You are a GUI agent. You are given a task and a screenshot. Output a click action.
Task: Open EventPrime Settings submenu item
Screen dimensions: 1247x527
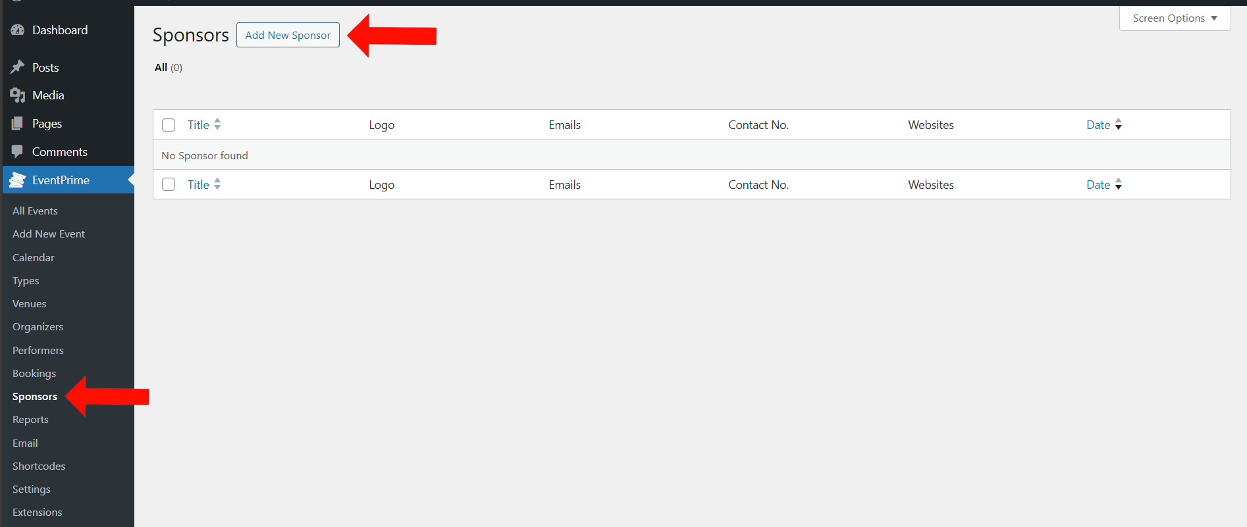point(32,489)
